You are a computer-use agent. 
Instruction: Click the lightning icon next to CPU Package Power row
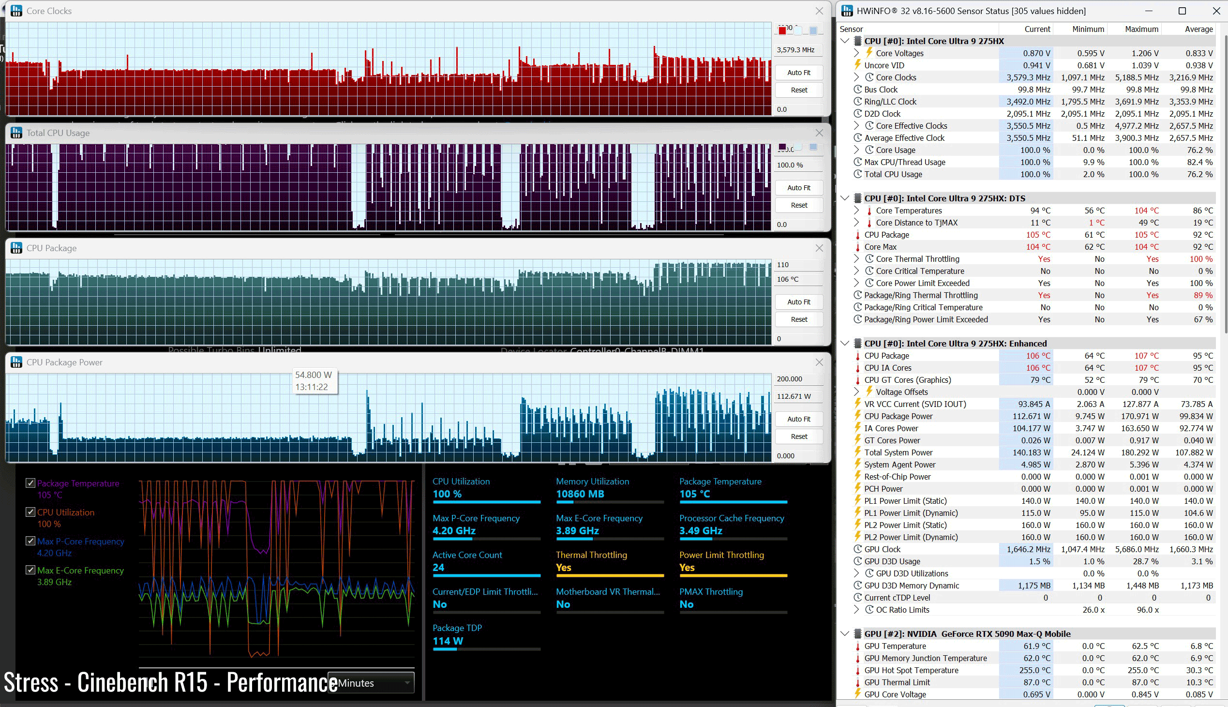tap(858, 416)
